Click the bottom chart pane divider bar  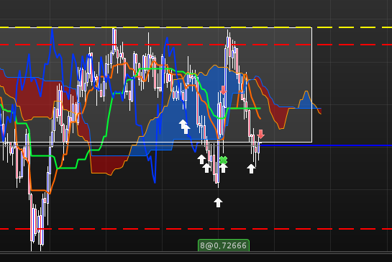click(x=196, y=253)
